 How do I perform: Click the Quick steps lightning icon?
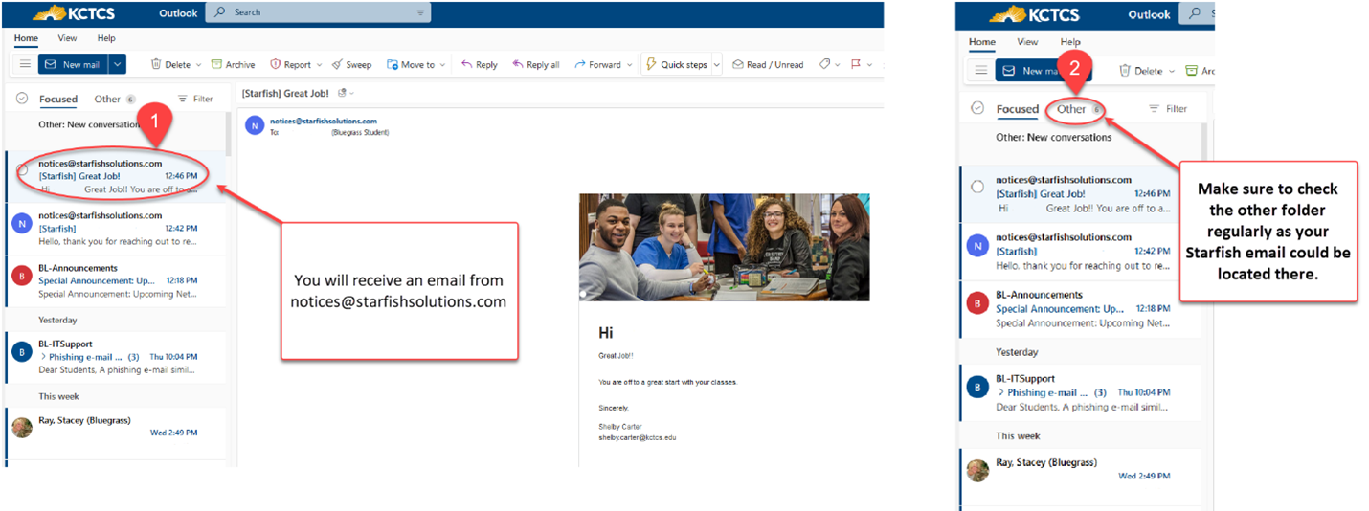pos(652,64)
